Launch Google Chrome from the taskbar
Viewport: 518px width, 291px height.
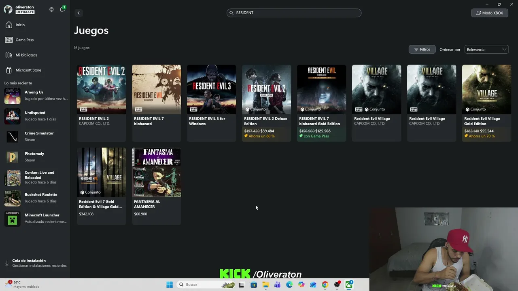pyautogui.click(x=325, y=285)
